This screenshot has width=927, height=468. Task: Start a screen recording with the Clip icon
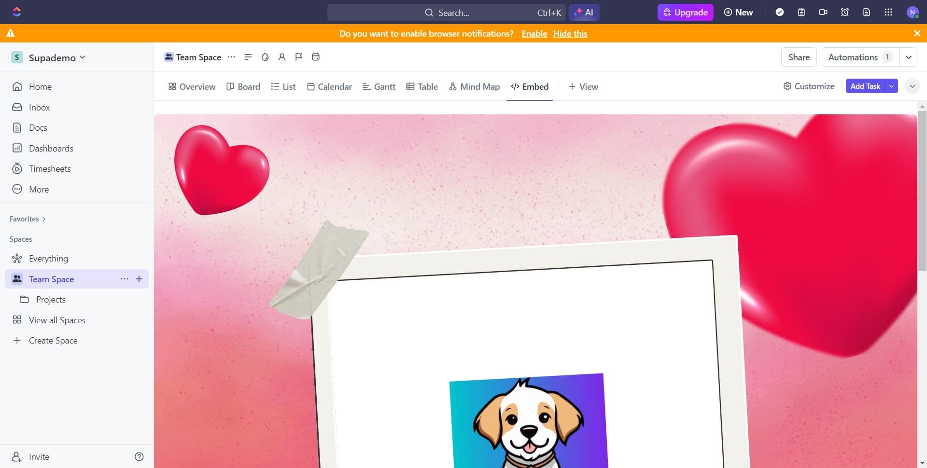coord(823,12)
